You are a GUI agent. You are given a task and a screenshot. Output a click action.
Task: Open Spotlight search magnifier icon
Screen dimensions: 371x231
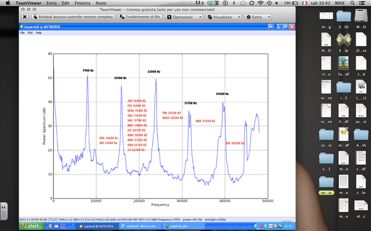click(x=352, y=3)
